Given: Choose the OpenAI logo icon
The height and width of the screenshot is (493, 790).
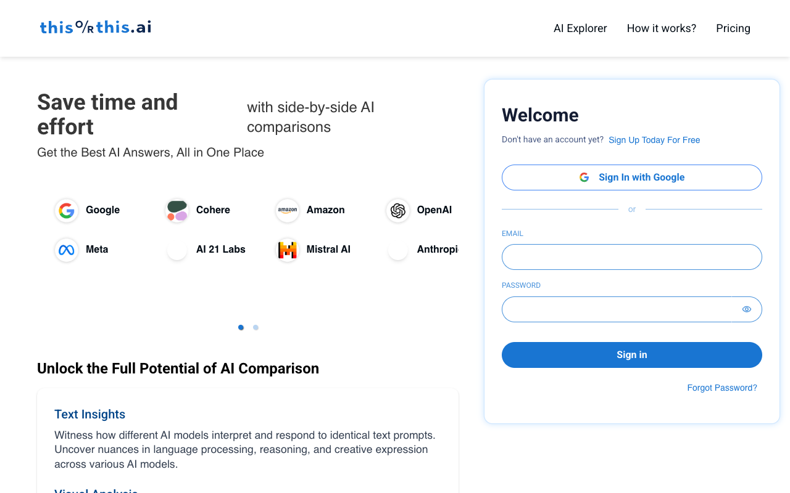Looking at the screenshot, I should pyautogui.click(x=398, y=210).
